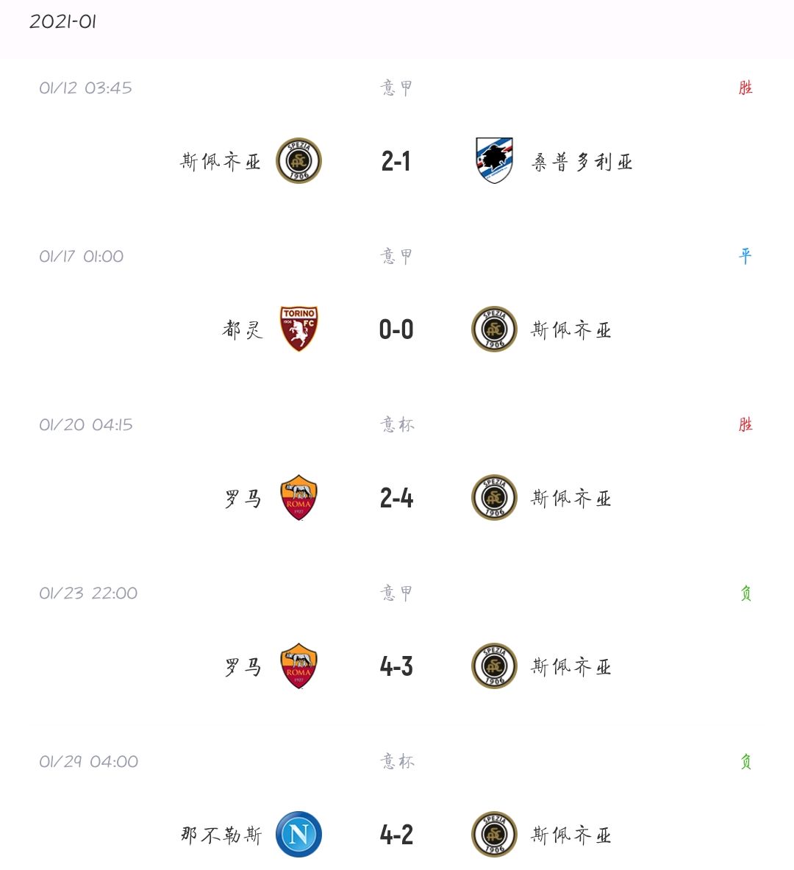Click the red 胜 result on 01/12

(x=745, y=88)
